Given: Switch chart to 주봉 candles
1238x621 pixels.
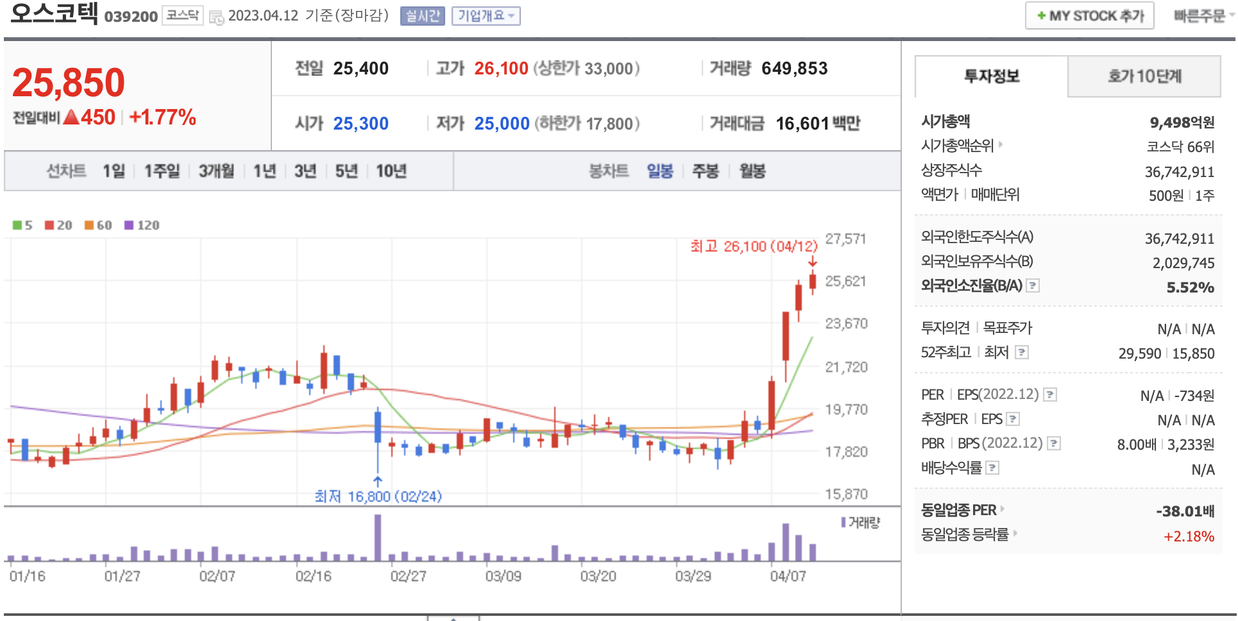Looking at the screenshot, I should click(706, 171).
